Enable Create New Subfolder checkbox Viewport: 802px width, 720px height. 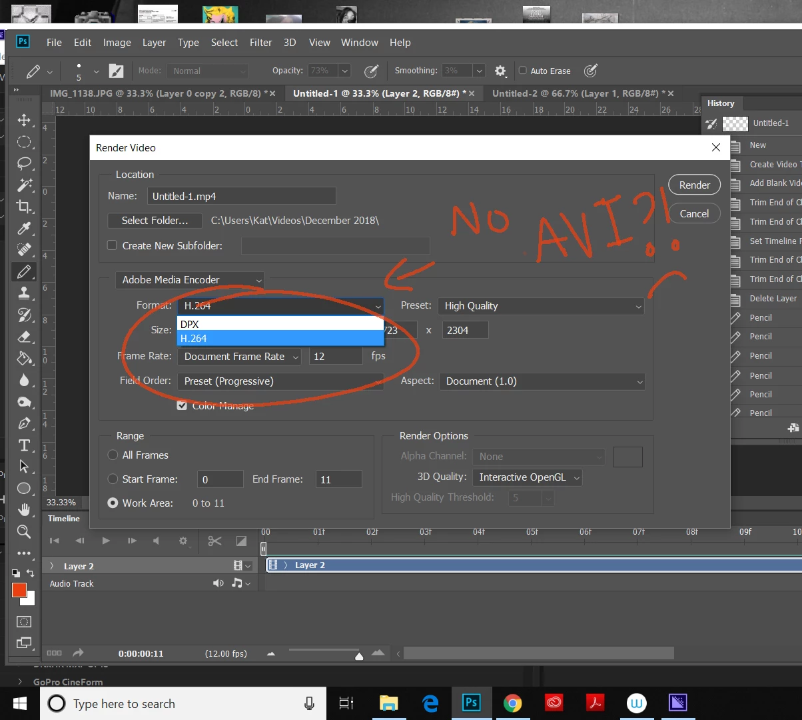coord(112,245)
